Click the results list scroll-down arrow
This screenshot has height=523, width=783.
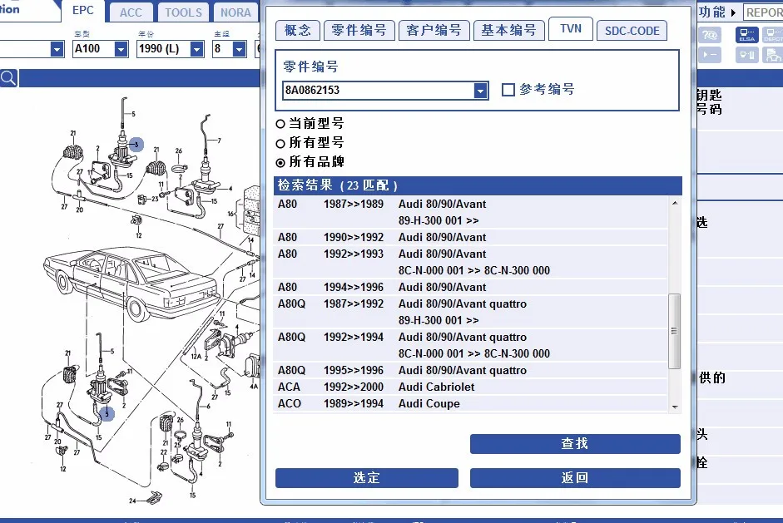[x=675, y=407]
